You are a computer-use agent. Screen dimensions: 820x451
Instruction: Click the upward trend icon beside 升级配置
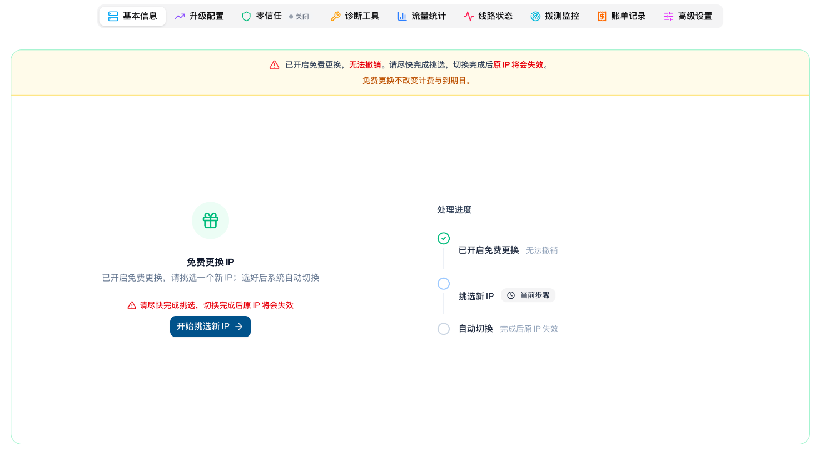coord(180,16)
